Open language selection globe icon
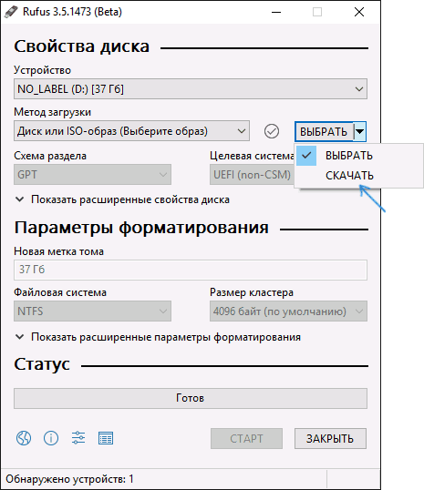Screen dimensions: 424x490 tap(24, 438)
